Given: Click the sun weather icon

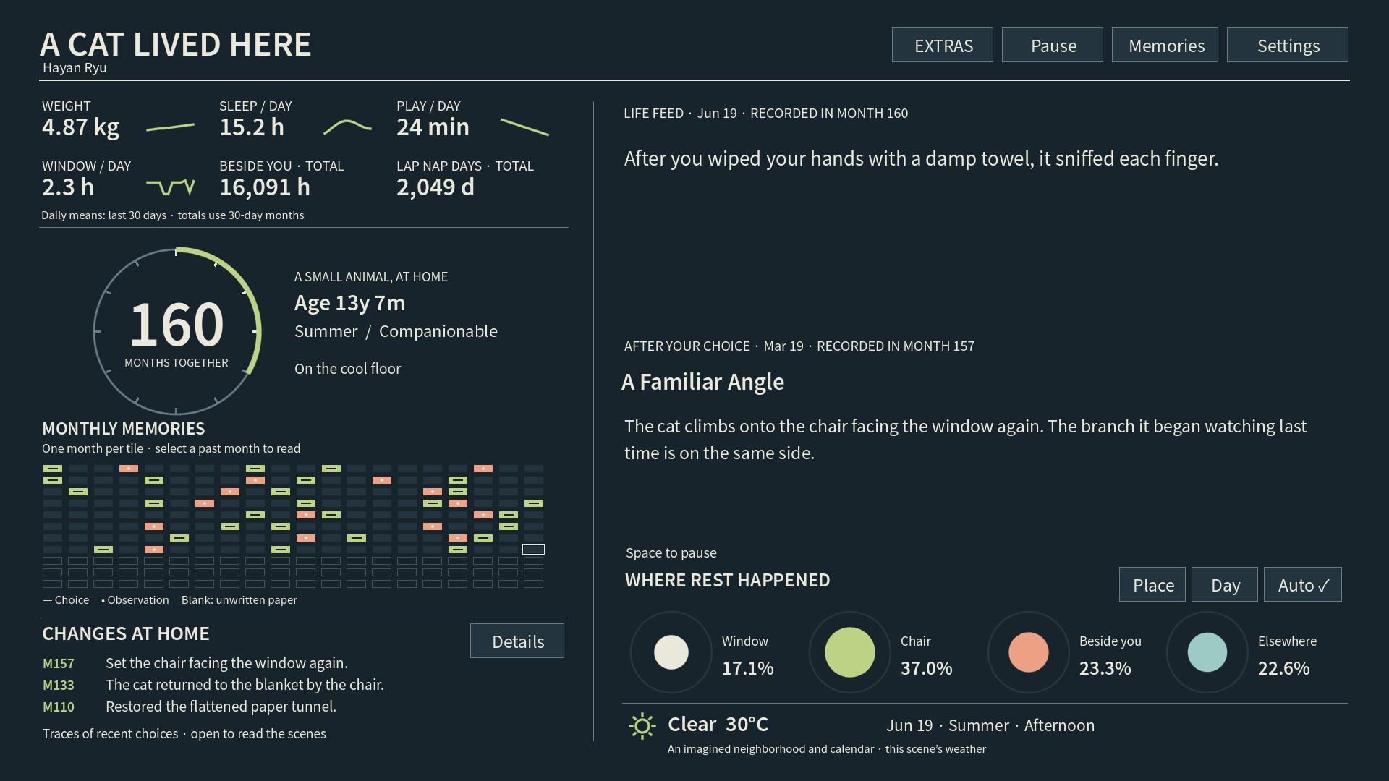Looking at the screenshot, I should (642, 725).
